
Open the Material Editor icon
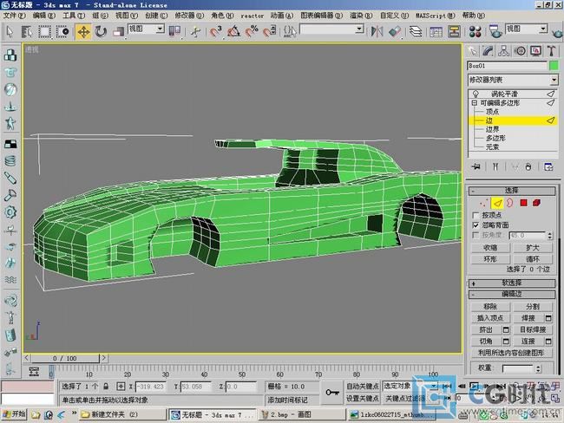click(475, 31)
